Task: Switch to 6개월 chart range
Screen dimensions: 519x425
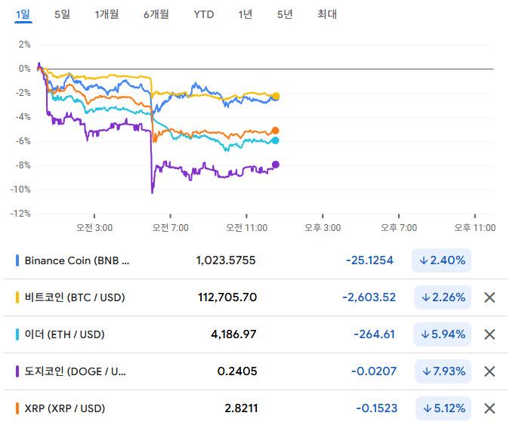Action: pos(156,14)
